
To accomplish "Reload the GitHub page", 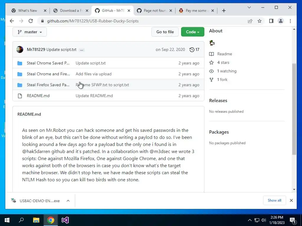I will coord(31,21).
